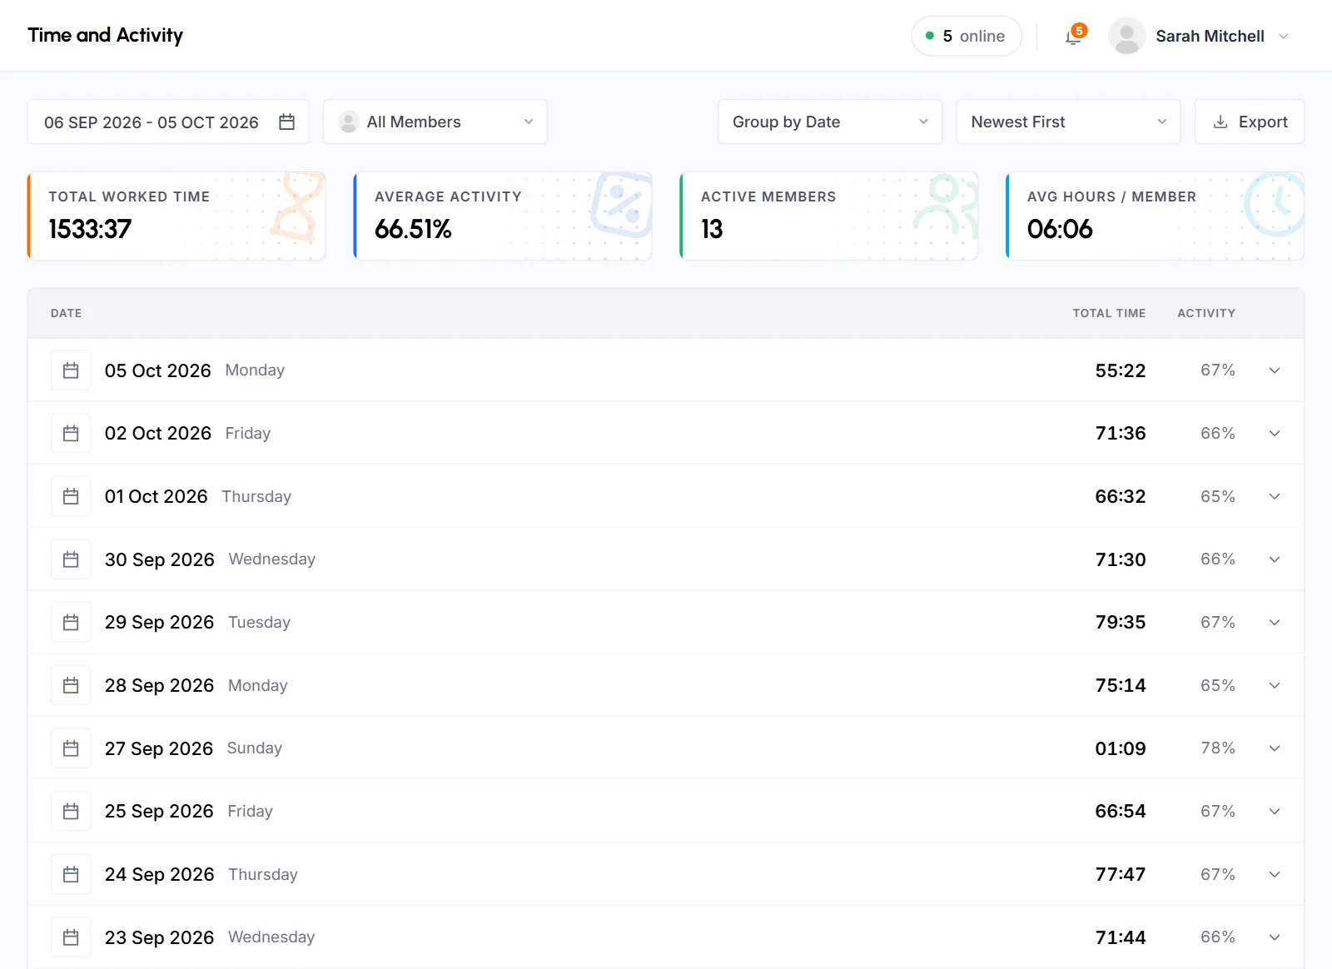Image resolution: width=1332 pixels, height=969 pixels.
Task: Expand the 23 Sep 2026 row
Action: [1275, 937]
